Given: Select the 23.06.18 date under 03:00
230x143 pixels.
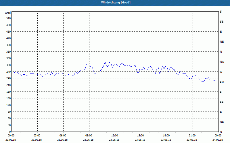Looking at the screenshot, I should pos(37,140).
